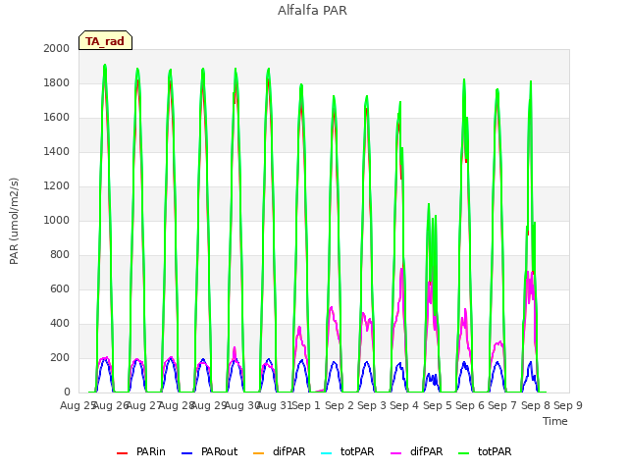This screenshot has height=471, width=628.
Task: Click y-axis tick label 400
Action: [60, 323]
